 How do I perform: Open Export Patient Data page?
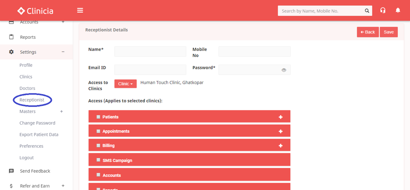(39, 135)
